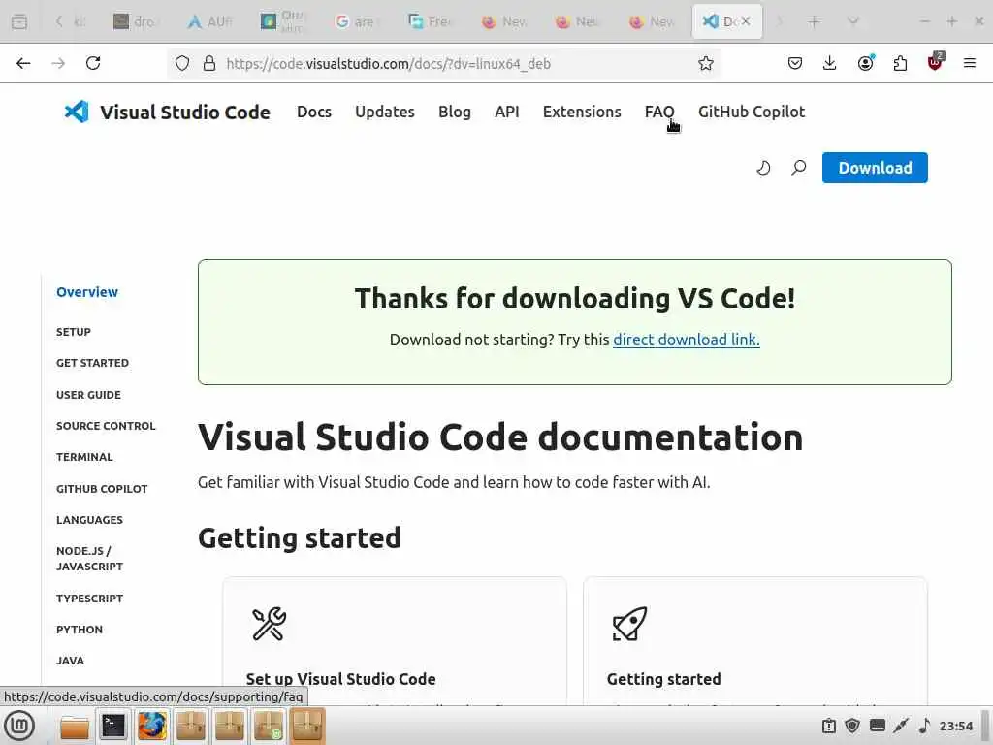Open the Docs navigation item
993x745 pixels.
click(x=314, y=113)
